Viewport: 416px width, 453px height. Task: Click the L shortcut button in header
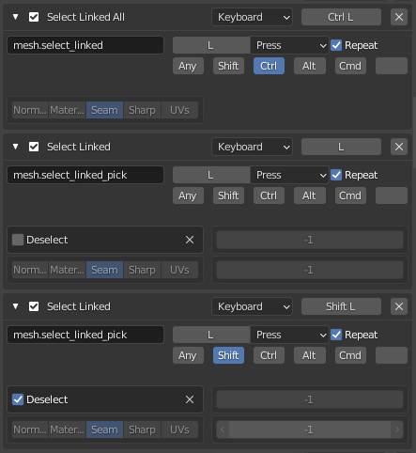(x=341, y=147)
